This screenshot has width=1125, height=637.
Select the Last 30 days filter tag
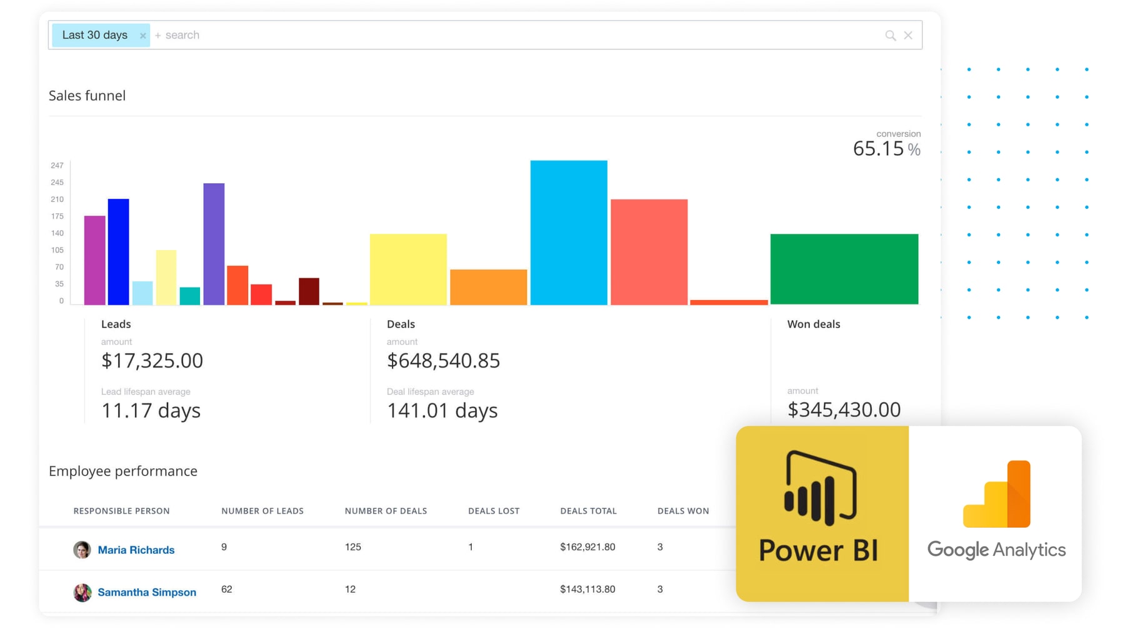coord(94,36)
